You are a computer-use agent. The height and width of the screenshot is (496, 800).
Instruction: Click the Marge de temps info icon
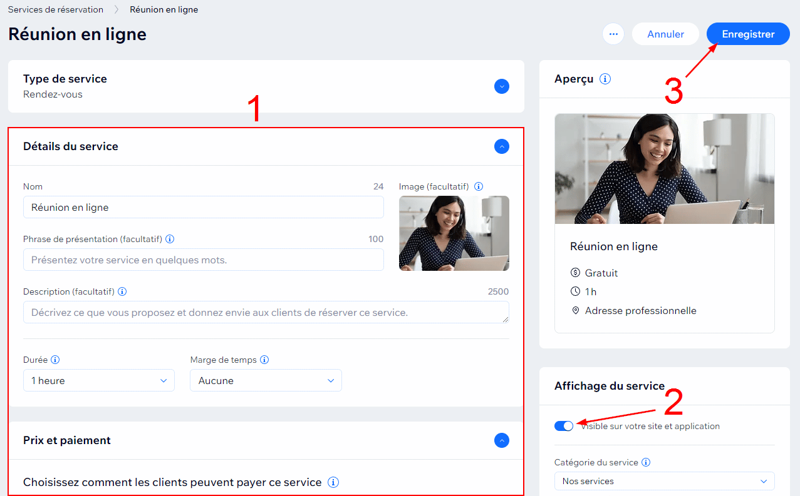tap(264, 360)
